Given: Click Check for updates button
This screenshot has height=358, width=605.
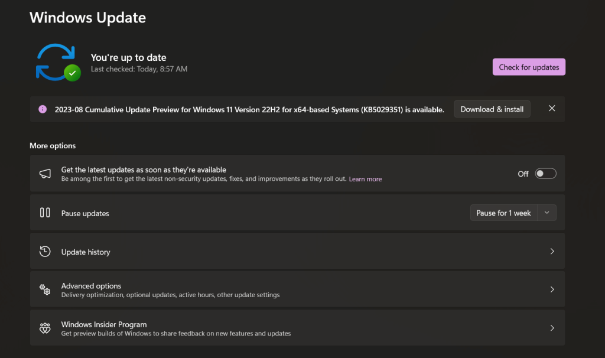Looking at the screenshot, I should [529, 67].
